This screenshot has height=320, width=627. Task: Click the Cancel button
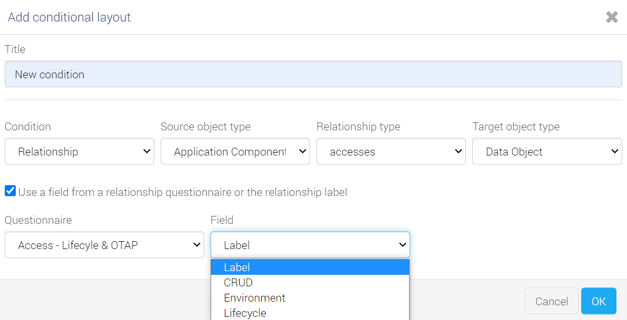(551, 301)
